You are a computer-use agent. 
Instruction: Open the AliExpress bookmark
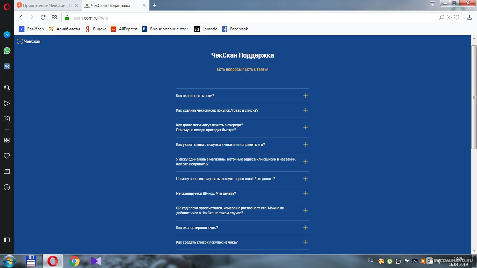click(124, 29)
